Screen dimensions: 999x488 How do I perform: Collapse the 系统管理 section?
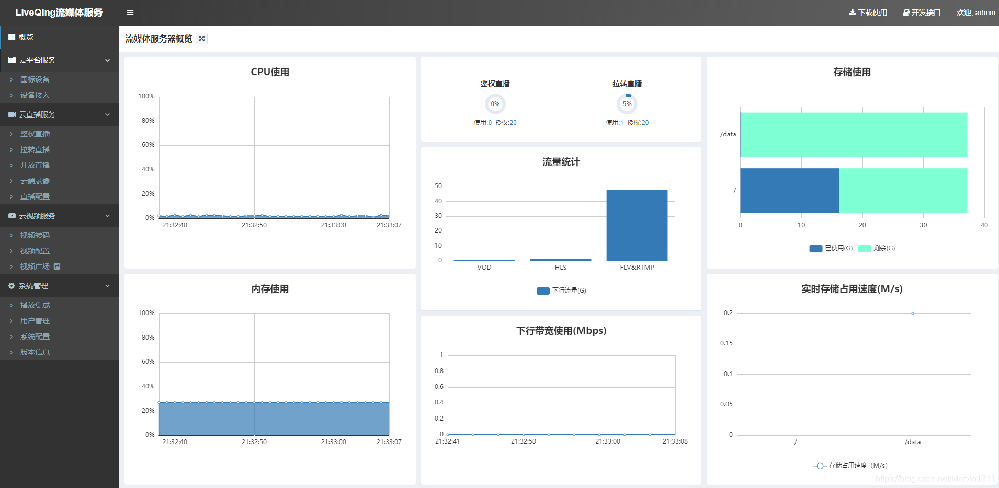point(107,286)
